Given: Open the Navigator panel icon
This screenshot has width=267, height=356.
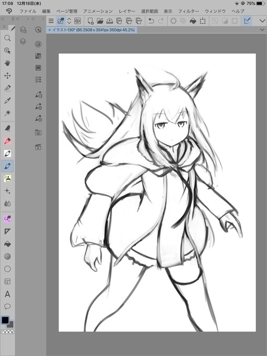Looking at the screenshot, I should tap(38, 29).
